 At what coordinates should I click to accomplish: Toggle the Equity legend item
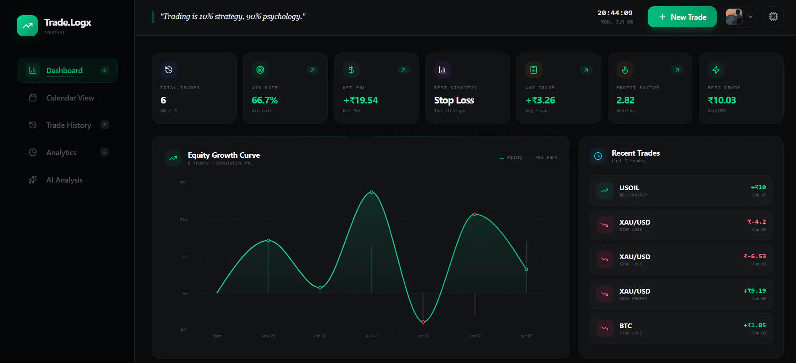click(511, 158)
